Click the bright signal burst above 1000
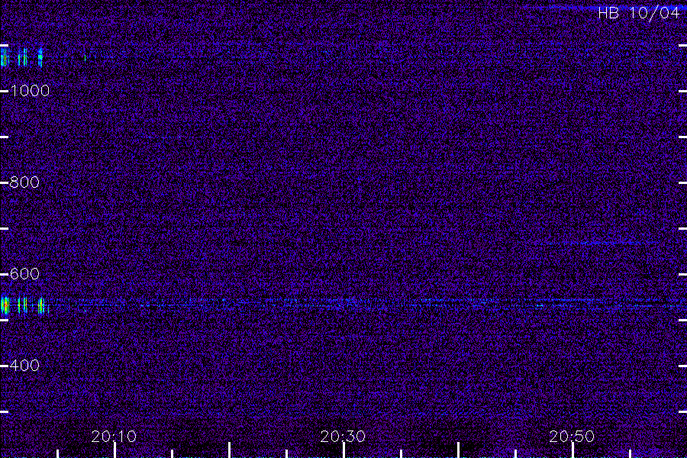The width and height of the screenshot is (687, 458). [21, 57]
